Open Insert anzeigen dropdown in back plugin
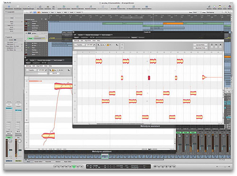 pos(58,60)
